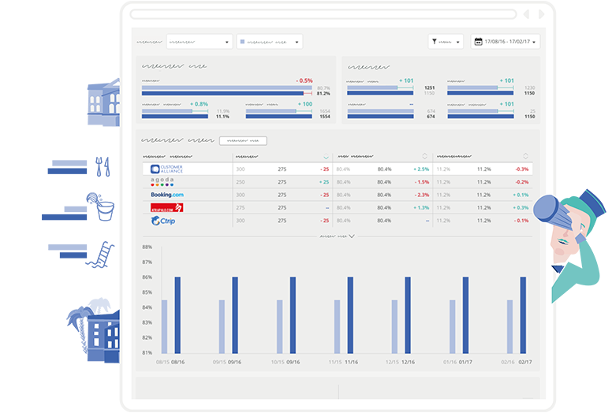Click the Ctrip logo
The image size is (612, 413).
(163, 221)
